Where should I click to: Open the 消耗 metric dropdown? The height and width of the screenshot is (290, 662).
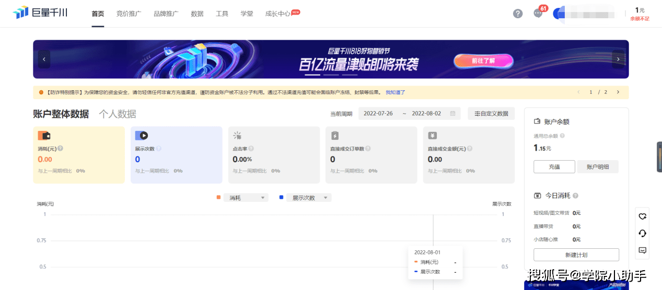[246, 198]
